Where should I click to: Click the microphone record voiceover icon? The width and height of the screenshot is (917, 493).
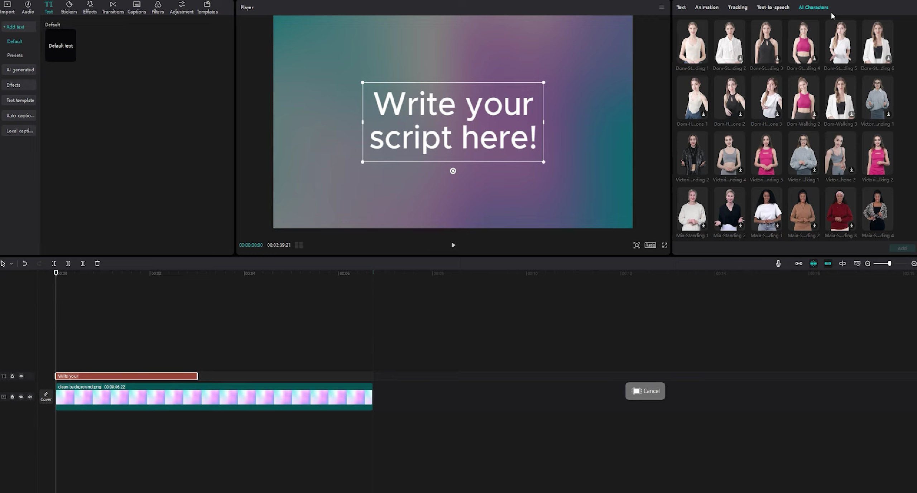[x=778, y=264]
